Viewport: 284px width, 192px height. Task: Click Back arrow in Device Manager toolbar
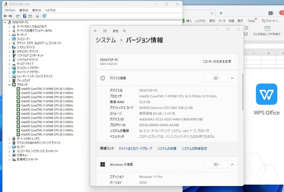(x=5, y=16)
